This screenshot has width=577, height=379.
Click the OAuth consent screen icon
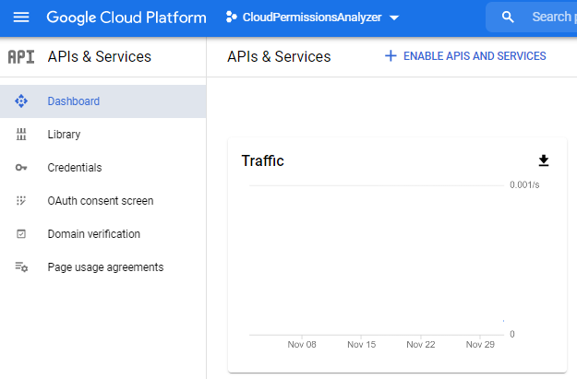[x=21, y=201]
